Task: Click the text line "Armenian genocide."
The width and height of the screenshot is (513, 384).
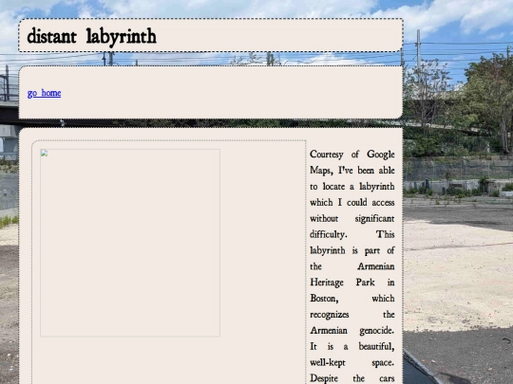Action: 352,331
